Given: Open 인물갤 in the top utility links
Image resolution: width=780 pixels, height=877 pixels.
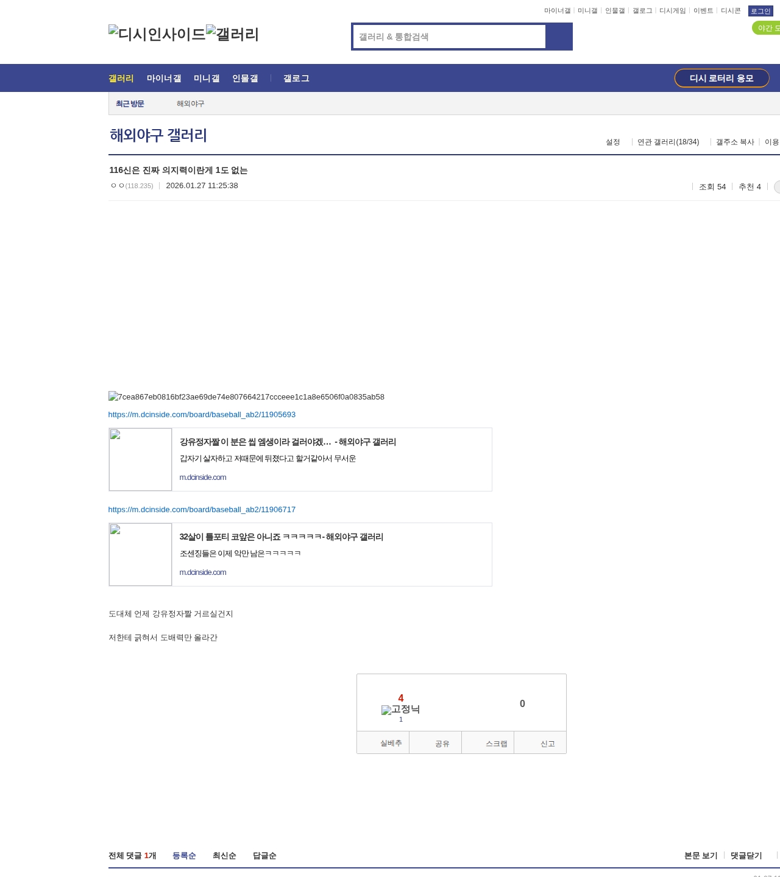Looking at the screenshot, I should pyautogui.click(x=615, y=11).
